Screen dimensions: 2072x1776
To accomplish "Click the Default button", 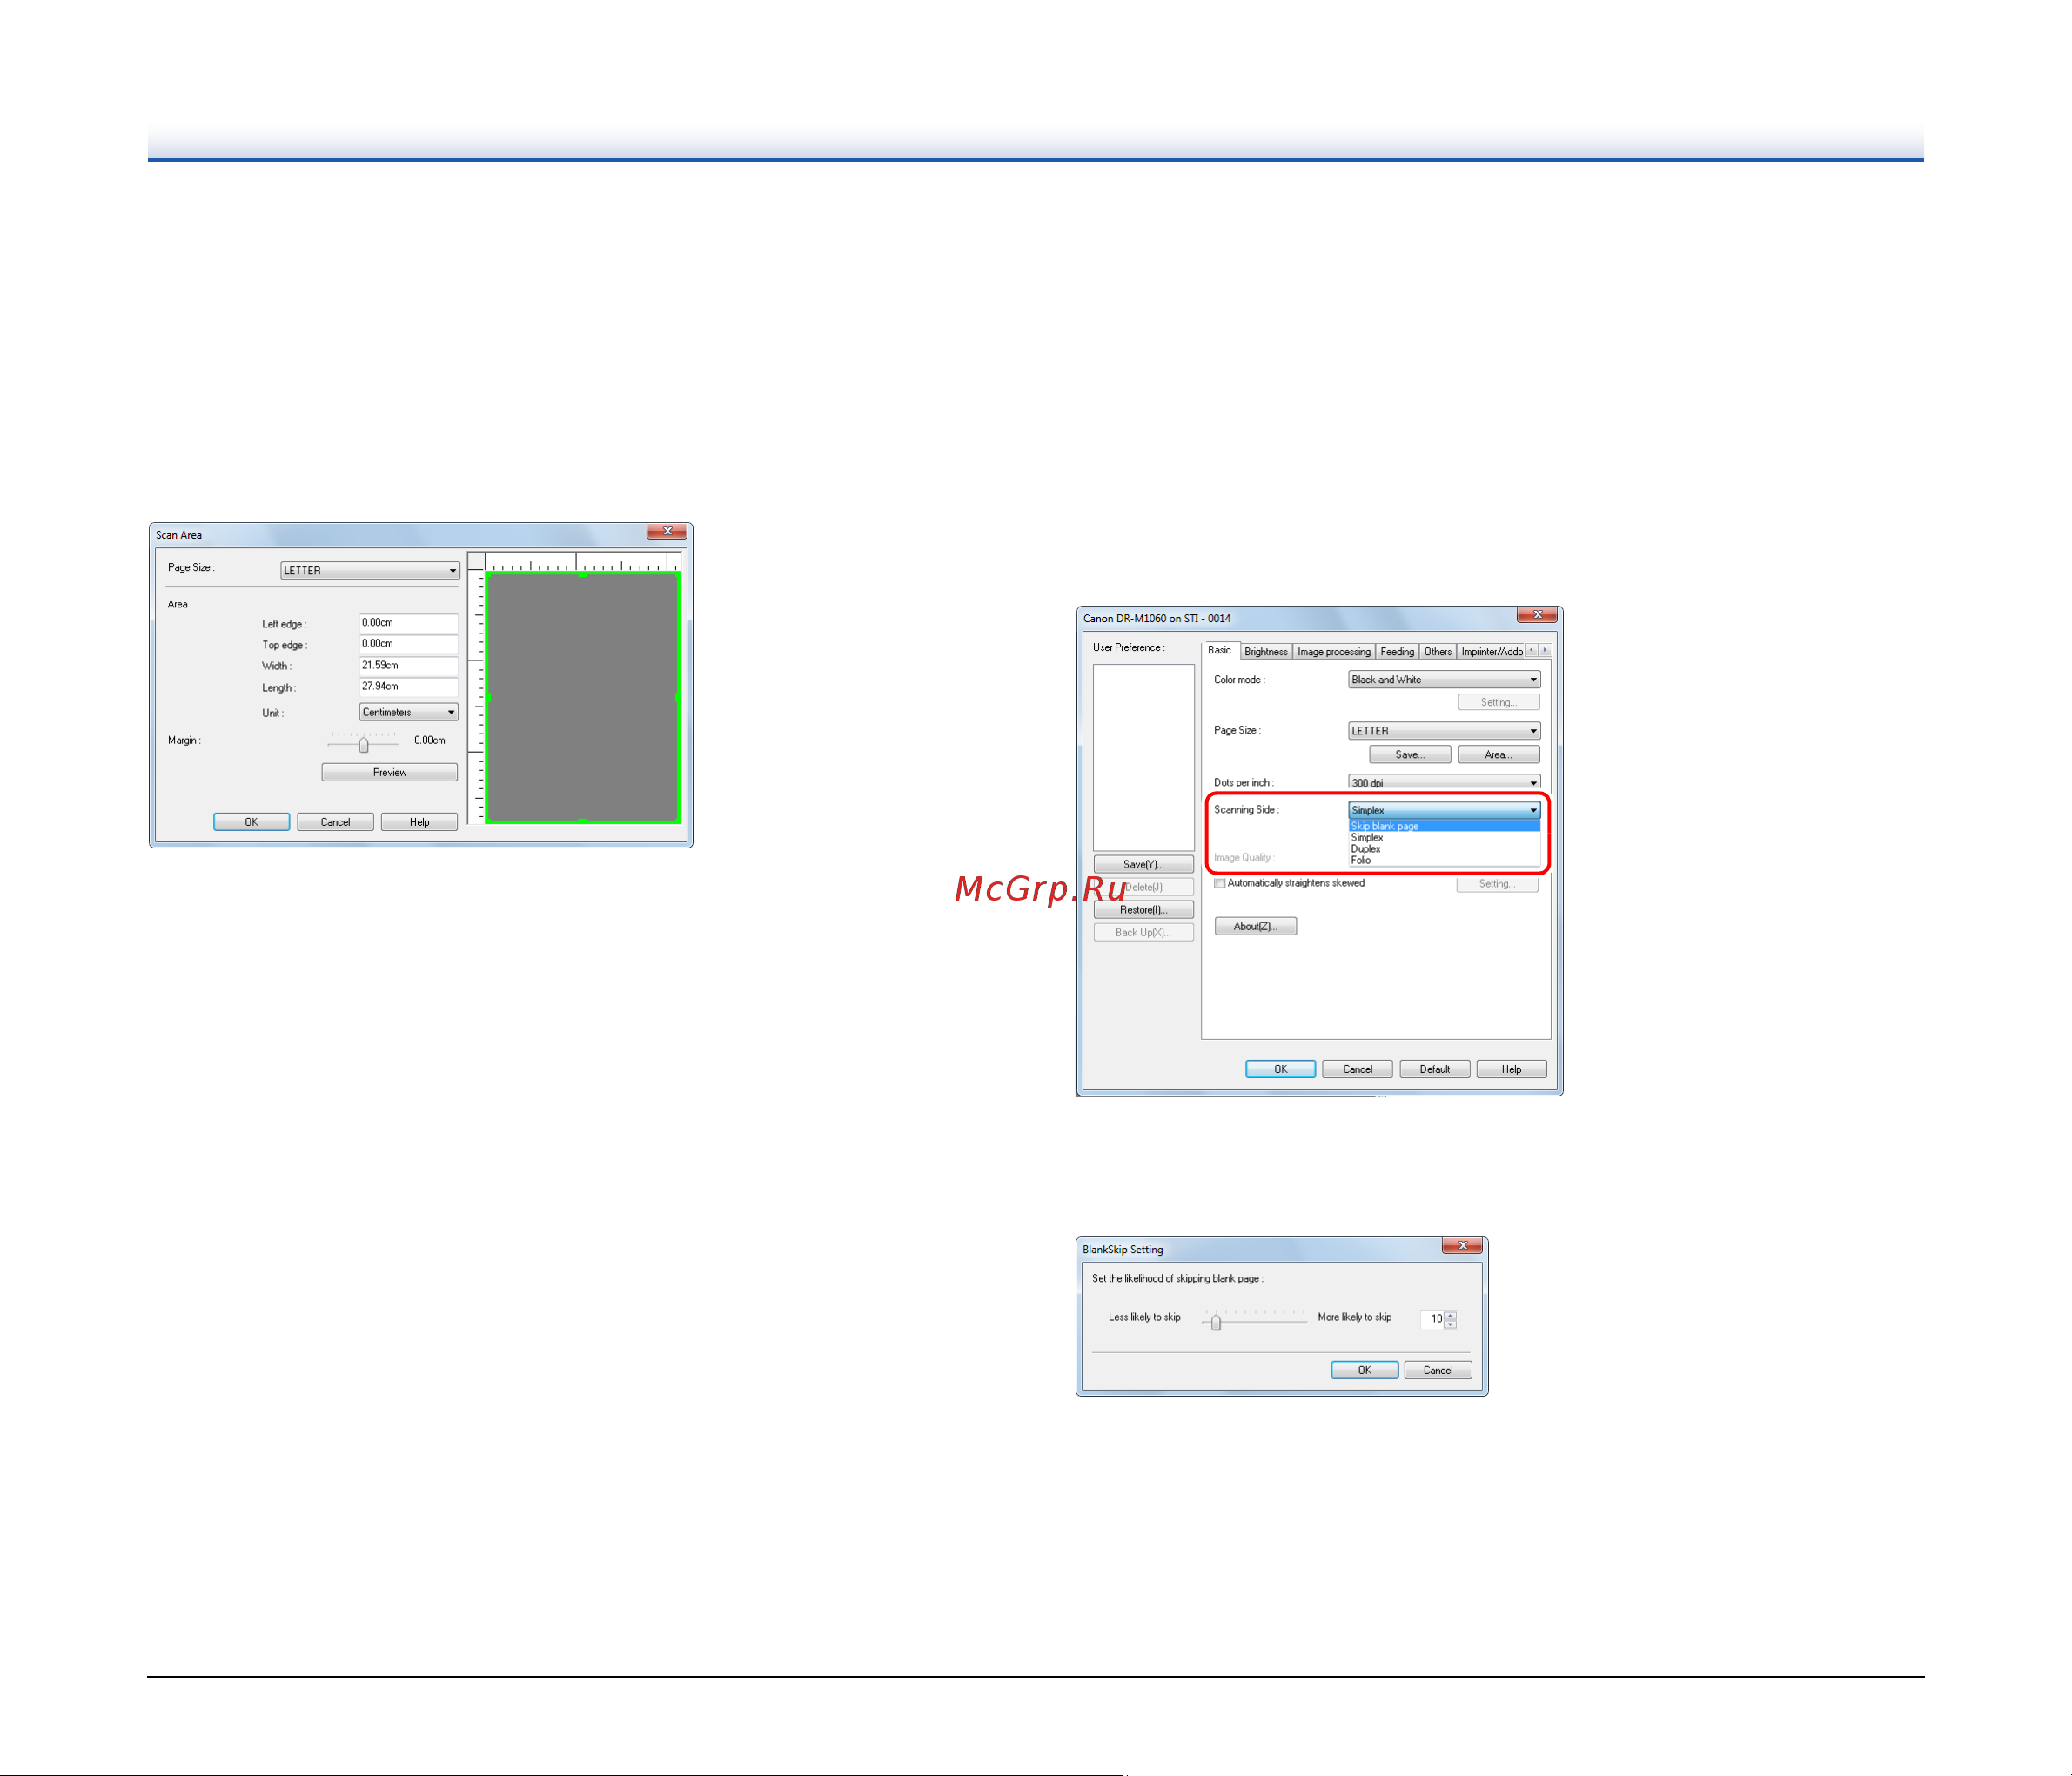I will (x=1434, y=1069).
